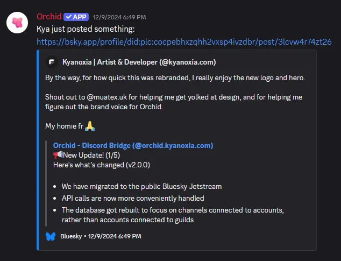This screenshot has width=341, height=261.
Task: Open Kyanoxia | Artist & Developer author link
Action: pos(139,62)
